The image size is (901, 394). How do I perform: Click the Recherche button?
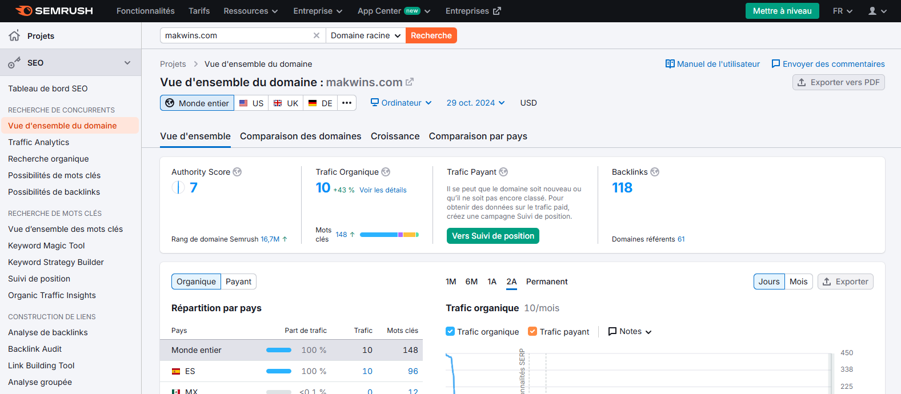point(431,35)
